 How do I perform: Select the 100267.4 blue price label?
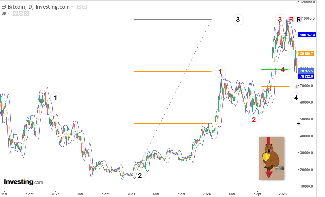(x=307, y=35)
